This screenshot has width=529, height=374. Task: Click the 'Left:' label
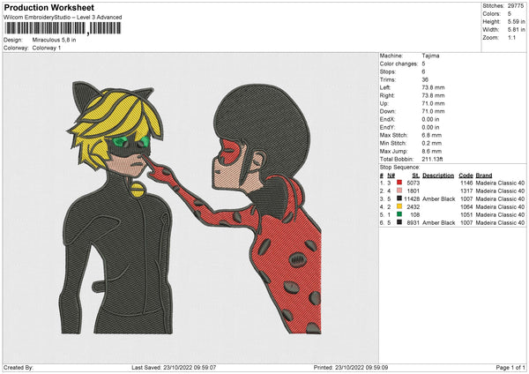[385, 87]
